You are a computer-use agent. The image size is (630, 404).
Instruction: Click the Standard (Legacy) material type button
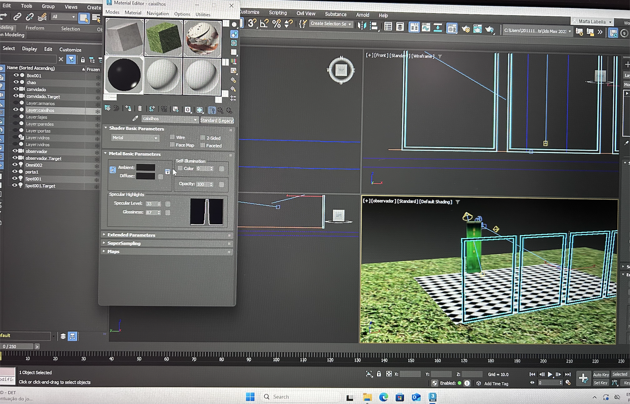pyautogui.click(x=217, y=120)
